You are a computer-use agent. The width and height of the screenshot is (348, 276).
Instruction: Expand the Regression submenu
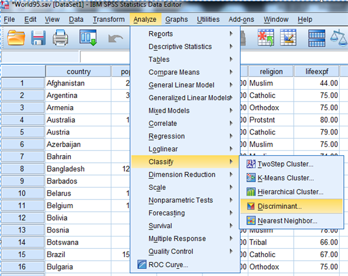tap(186, 136)
